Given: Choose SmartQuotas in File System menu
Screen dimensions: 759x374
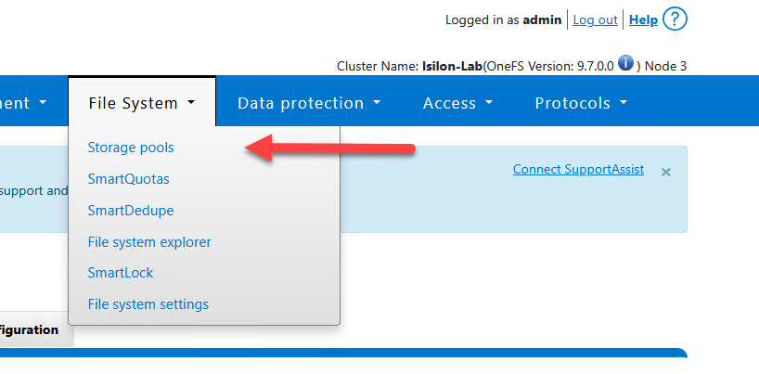Looking at the screenshot, I should pos(128,179).
